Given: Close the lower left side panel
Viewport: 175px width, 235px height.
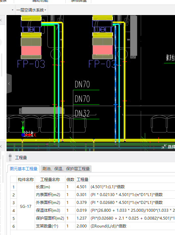Looking at the screenshot, I should click(x=1, y=146).
